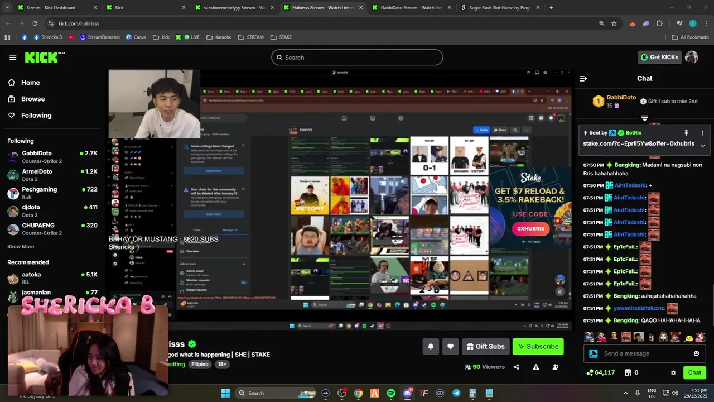Click the Get KICKs button
Screen dimensions: 714x402
point(660,57)
